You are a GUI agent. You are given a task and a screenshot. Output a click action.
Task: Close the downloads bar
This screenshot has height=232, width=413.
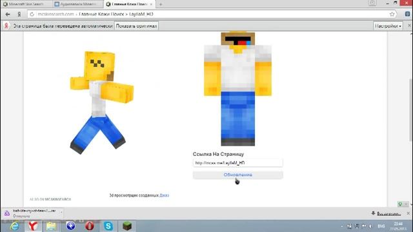(408, 213)
